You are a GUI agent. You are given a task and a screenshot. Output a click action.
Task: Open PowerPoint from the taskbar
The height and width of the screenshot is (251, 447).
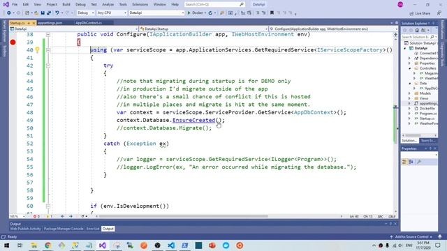click(212, 245)
